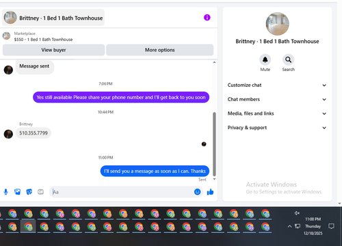Click the page scrollbar down arrow at the window edge
The height and width of the screenshot is (246, 342).
tap(339, 204)
